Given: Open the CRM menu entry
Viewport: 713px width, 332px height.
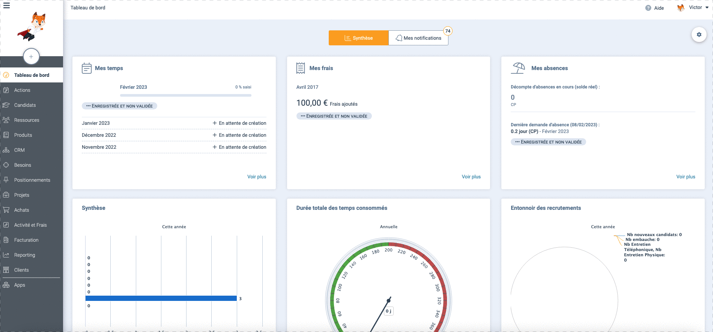Looking at the screenshot, I should (x=32, y=150).
